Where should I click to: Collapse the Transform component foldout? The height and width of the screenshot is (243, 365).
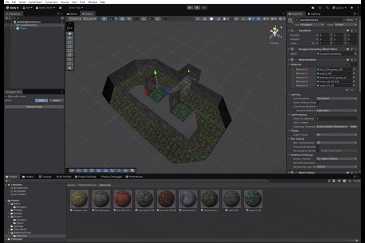[289, 30]
